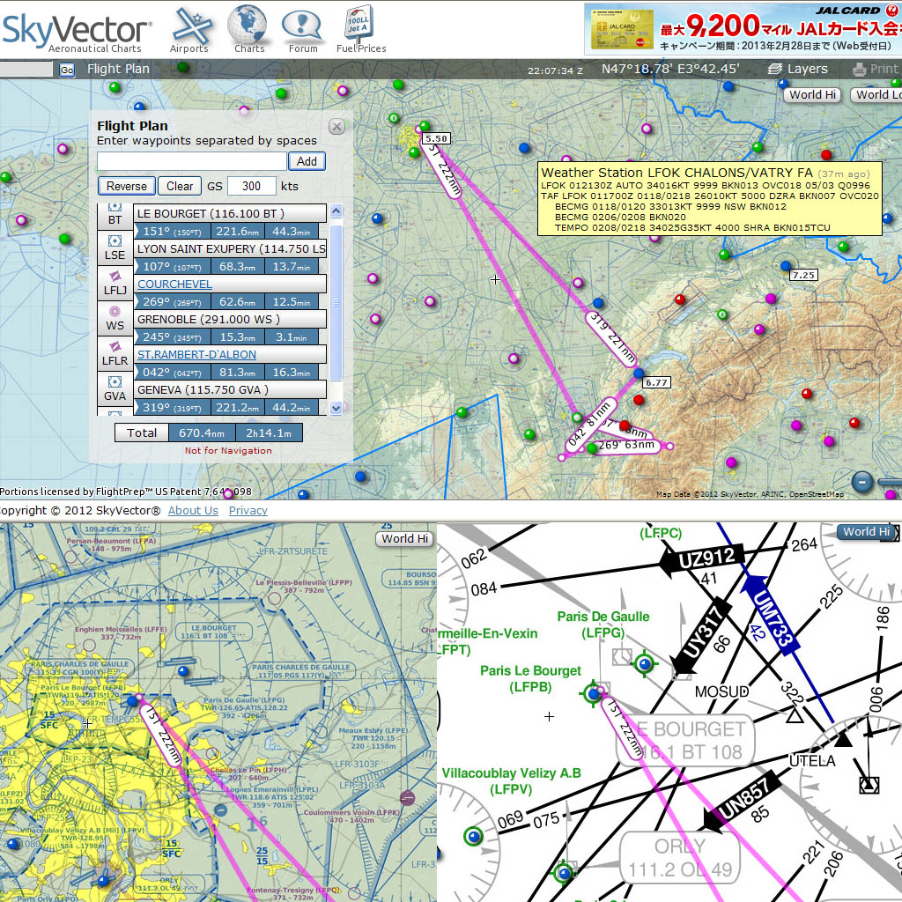Click the 7.25 fuel price marker
Screen dimensions: 902x902
803,275
